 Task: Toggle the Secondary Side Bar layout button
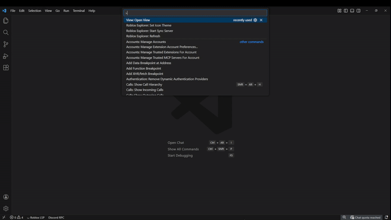click(358, 10)
